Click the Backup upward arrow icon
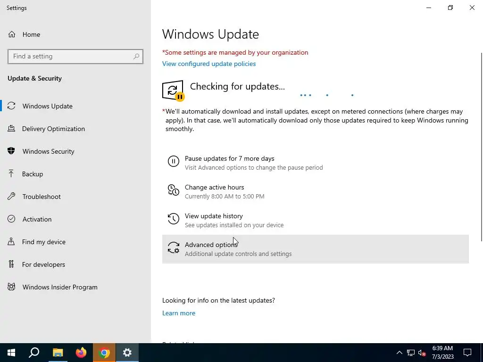The width and height of the screenshot is (483, 362). point(11,173)
